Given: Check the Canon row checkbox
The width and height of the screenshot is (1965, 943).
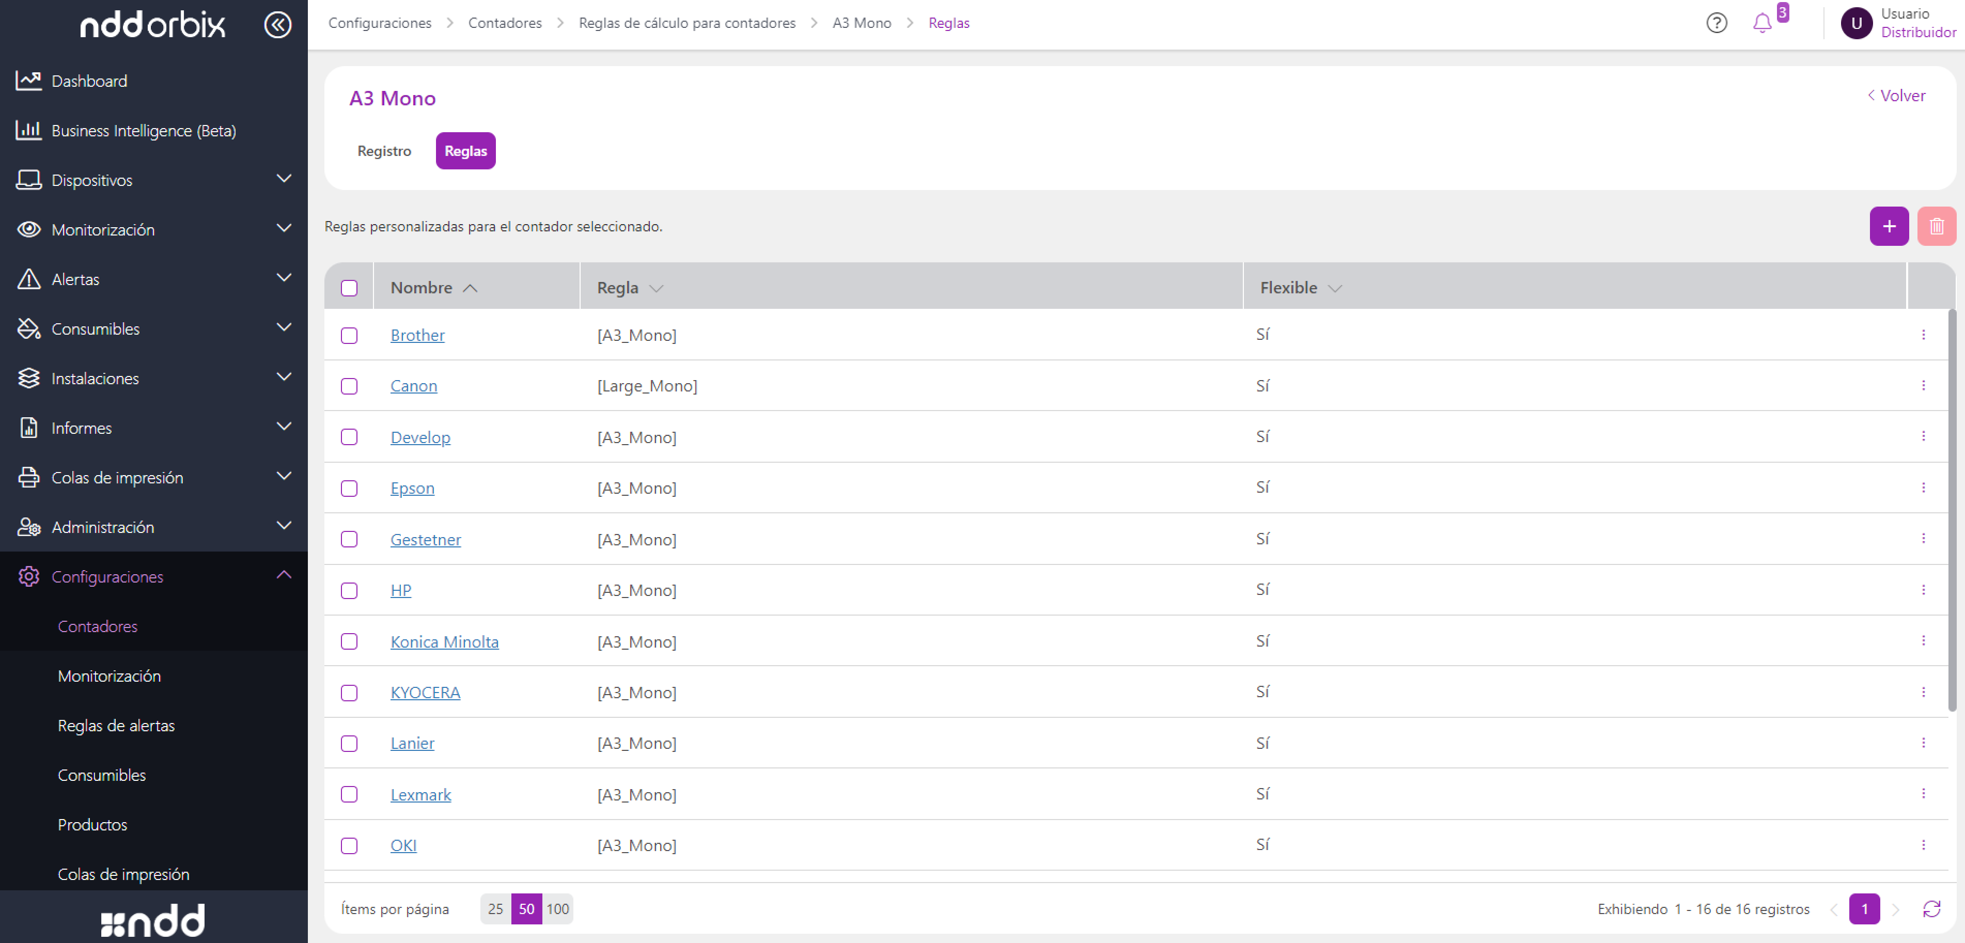Looking at the screenshot, I should pyautogui.click(x=349, y=386).
